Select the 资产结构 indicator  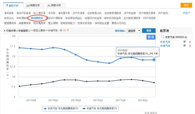pos(163,13)
